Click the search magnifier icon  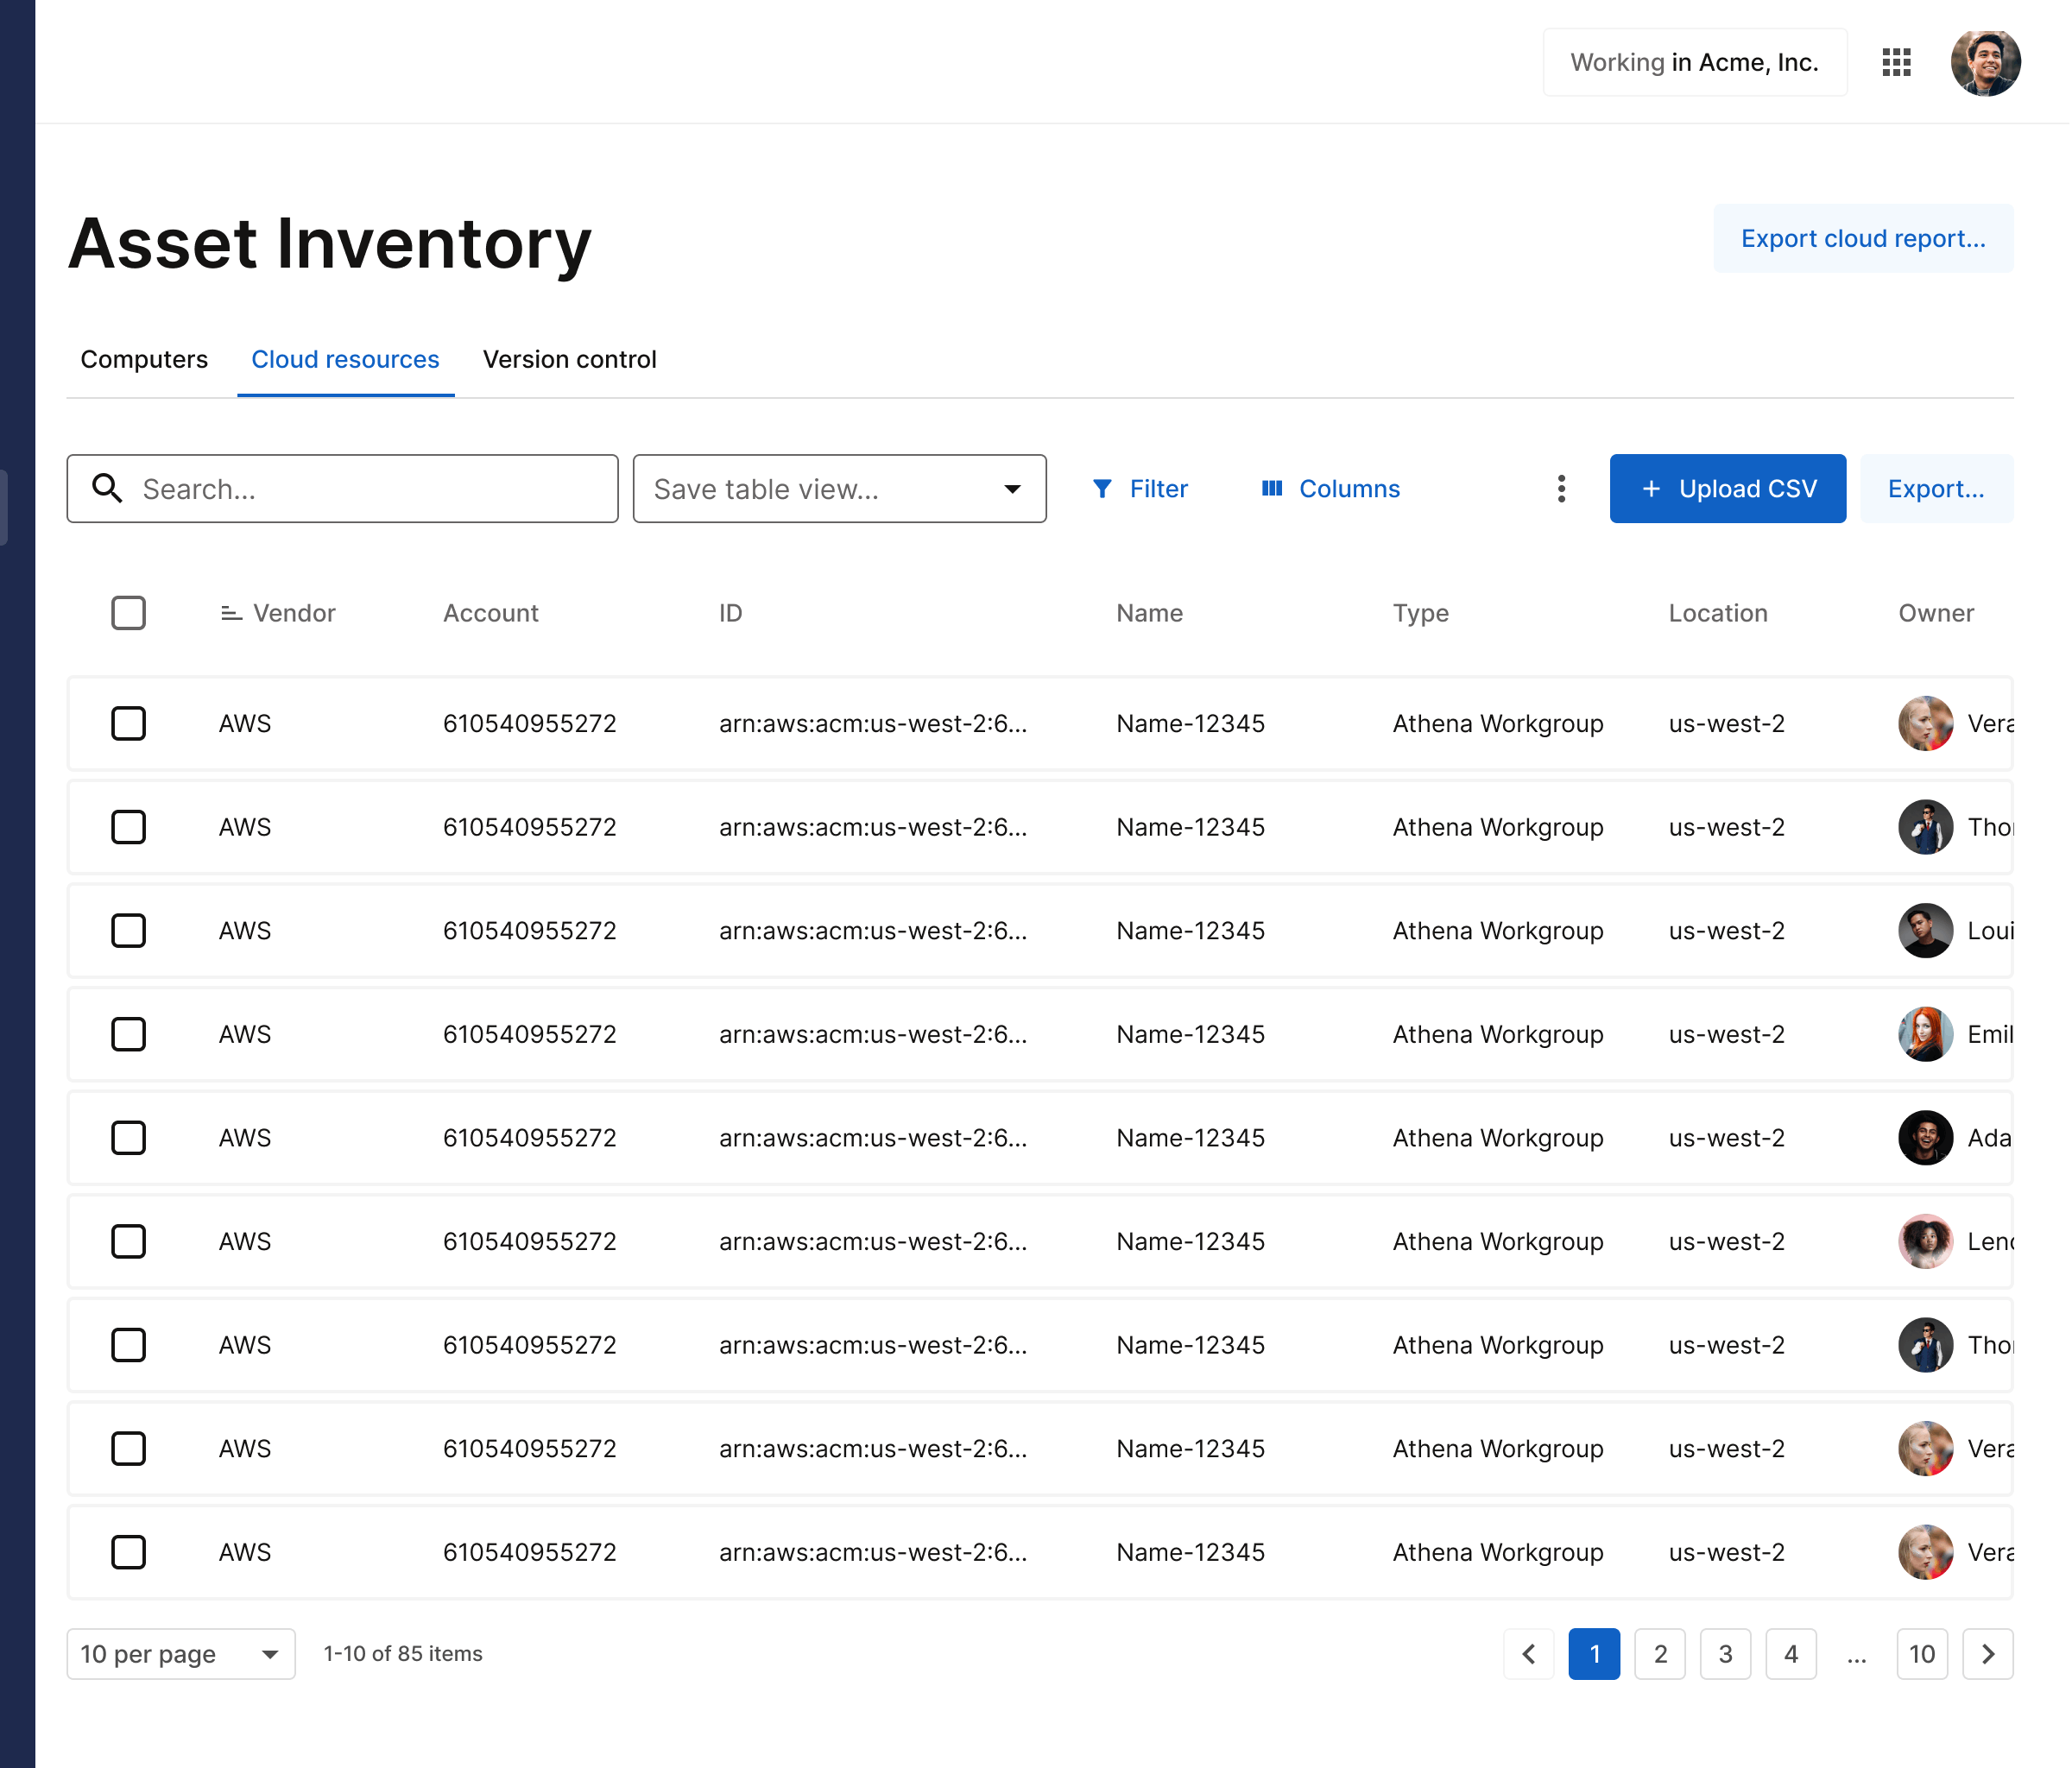tap(107, 489)
